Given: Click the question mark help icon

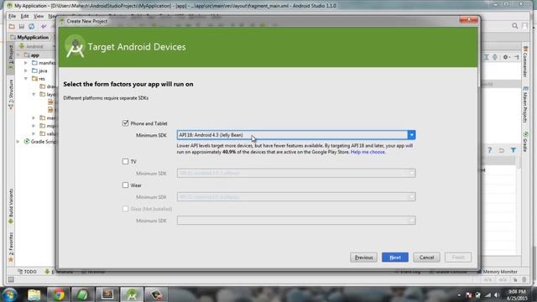Looking at the screenshot, I should [490, 150].
